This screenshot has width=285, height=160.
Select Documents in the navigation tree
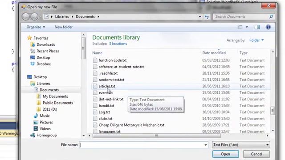(x=49, y=90)
